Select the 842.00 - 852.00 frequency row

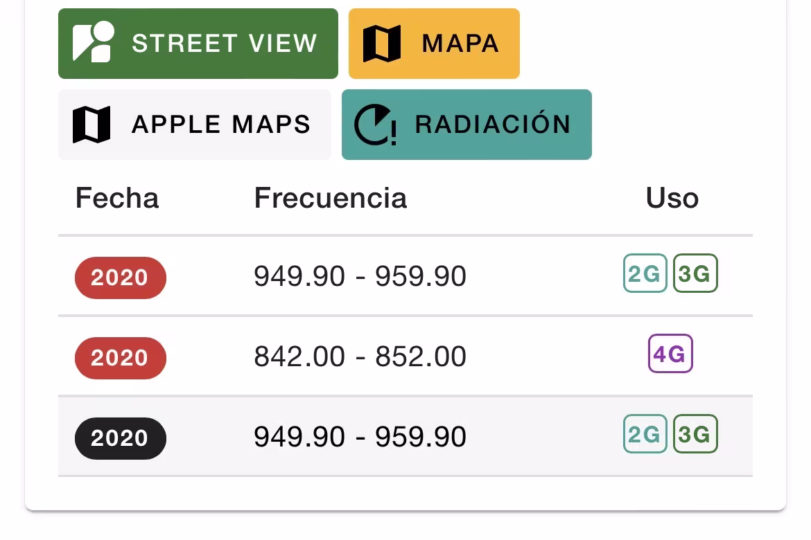point(405,356)
